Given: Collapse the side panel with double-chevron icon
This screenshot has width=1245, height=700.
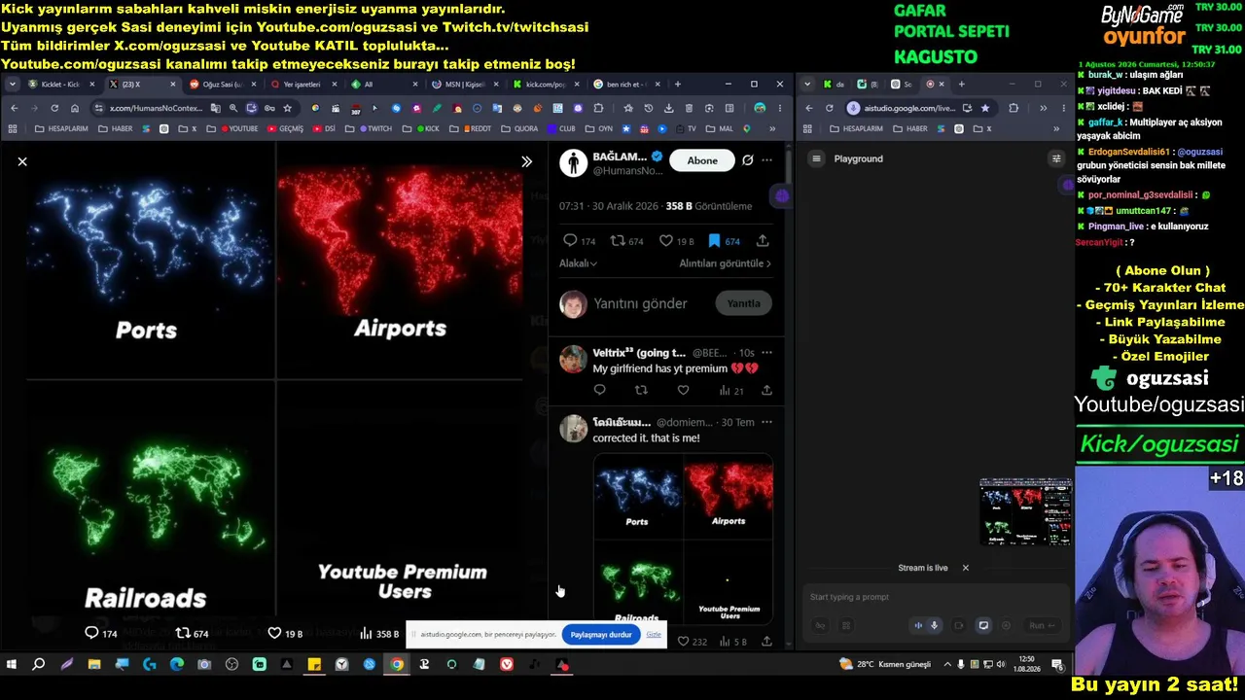Looking at the screenshot, I should pyautogui.click(x=526, y=161).
